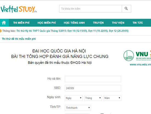Open the HỌC TIẾNG ANH menu
The image size is (151, 114).
[74, 23]
